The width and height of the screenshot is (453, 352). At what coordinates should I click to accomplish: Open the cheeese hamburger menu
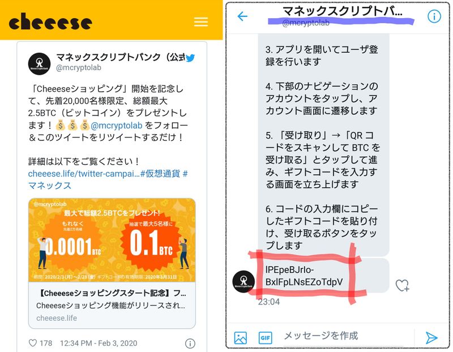pyautogui.click(x=201, y=22)
